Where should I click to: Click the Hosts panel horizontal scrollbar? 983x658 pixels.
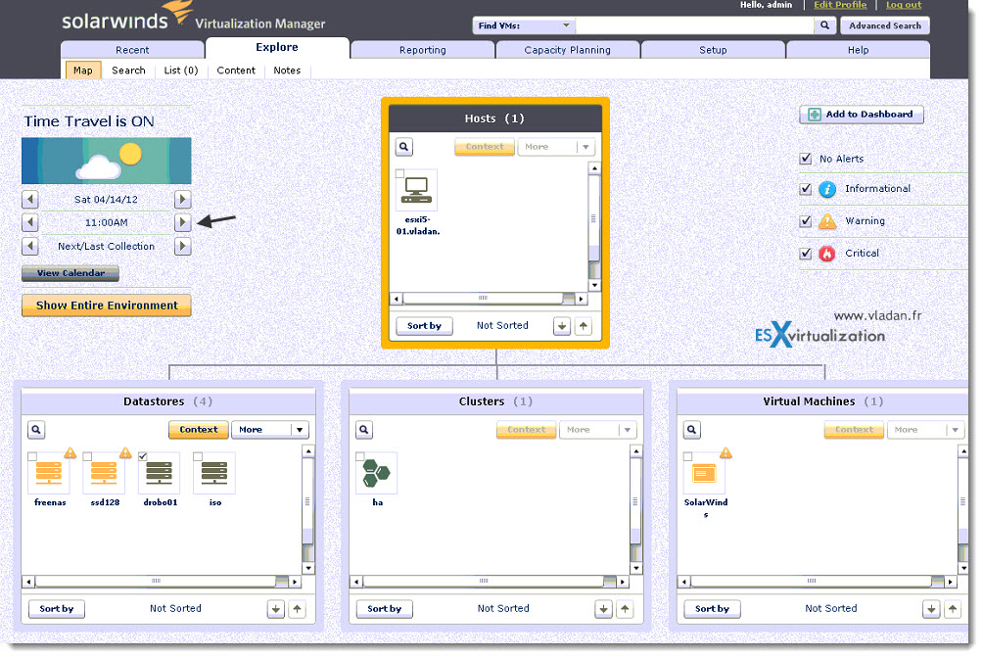pyautogui.click(x=489, y=299)
